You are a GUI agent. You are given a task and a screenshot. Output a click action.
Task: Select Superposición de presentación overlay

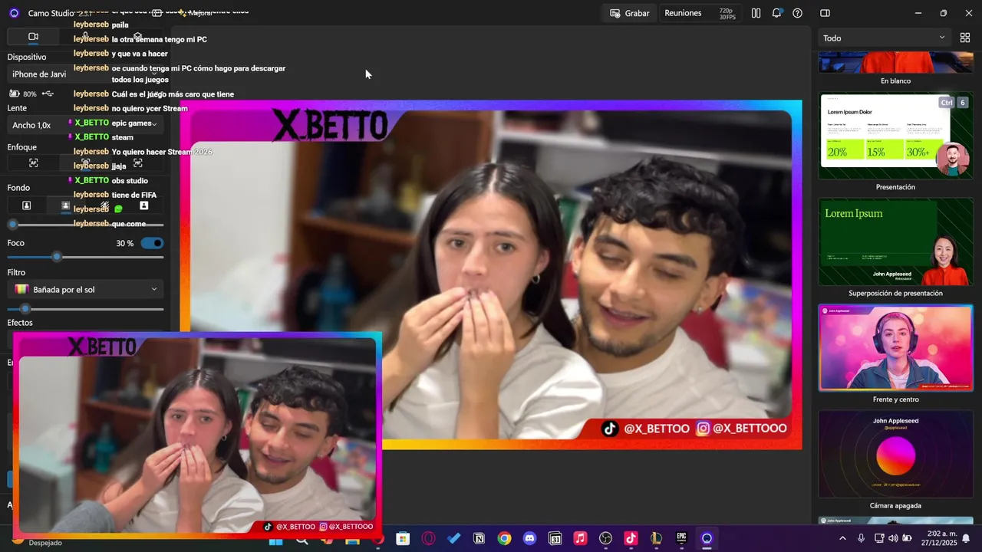coord(895,242)
